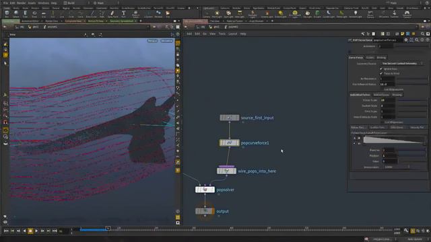
Task: Select the Velocity Falloff ramp tab
Action: click(x=417, y=127)
